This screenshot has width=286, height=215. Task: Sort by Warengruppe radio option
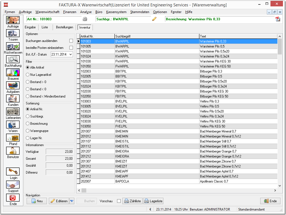point(28,131)
